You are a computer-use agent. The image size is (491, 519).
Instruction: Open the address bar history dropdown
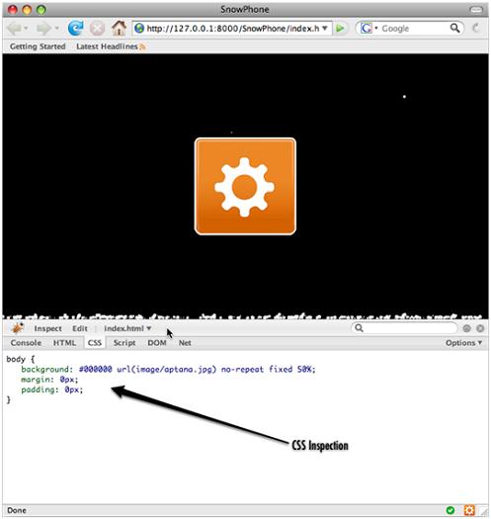click(325, 28)
